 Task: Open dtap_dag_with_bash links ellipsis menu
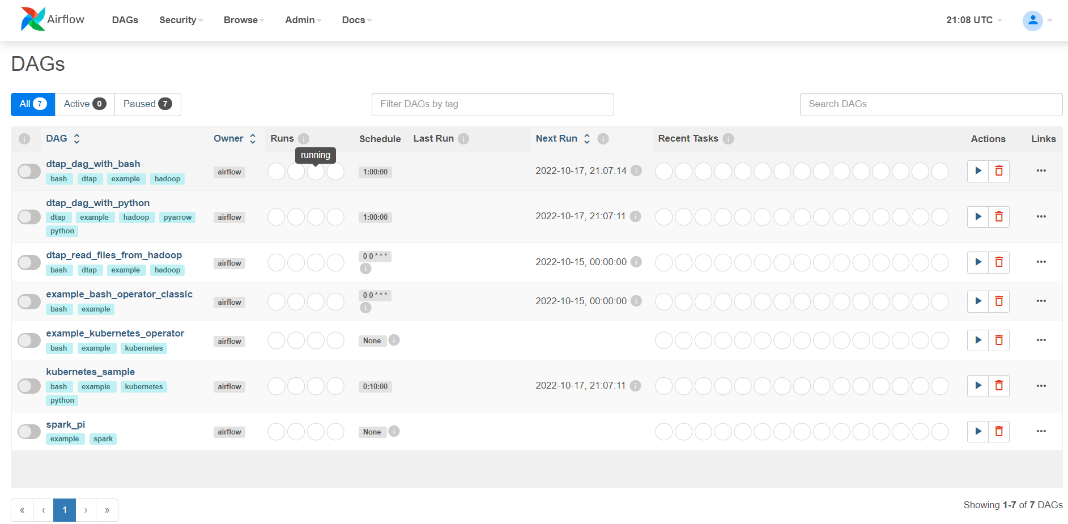point(1041,171)
